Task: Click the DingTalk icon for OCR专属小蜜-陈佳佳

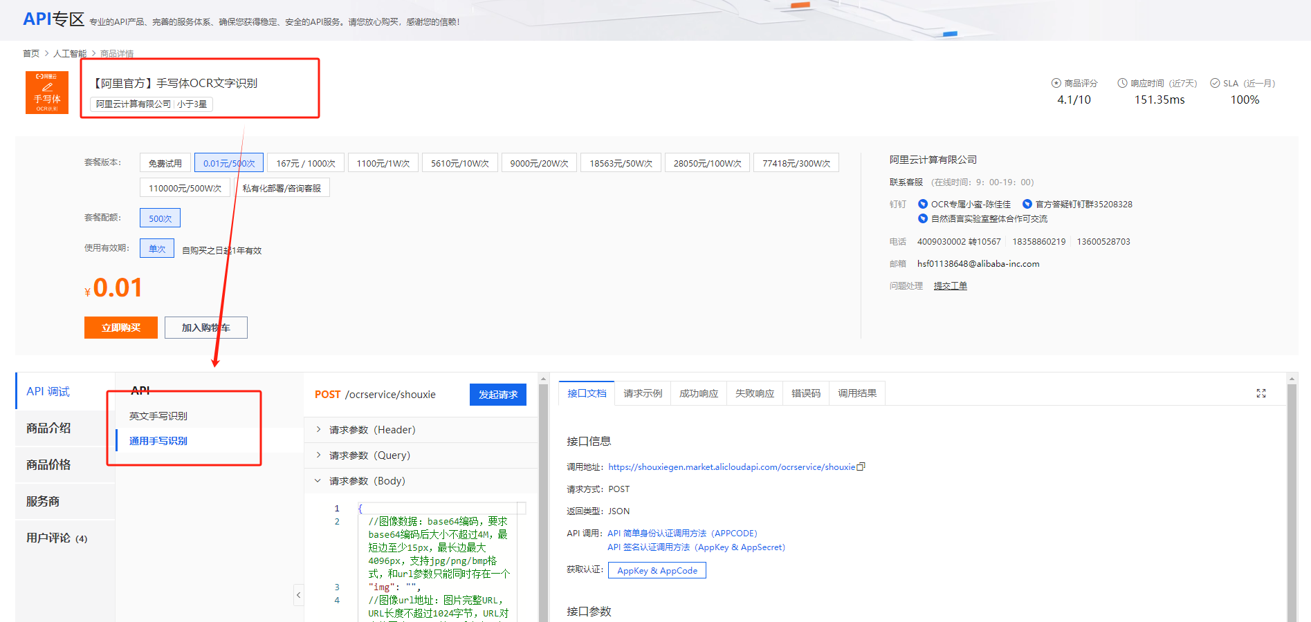Action: pyautogui.click(x=923, y=204)
